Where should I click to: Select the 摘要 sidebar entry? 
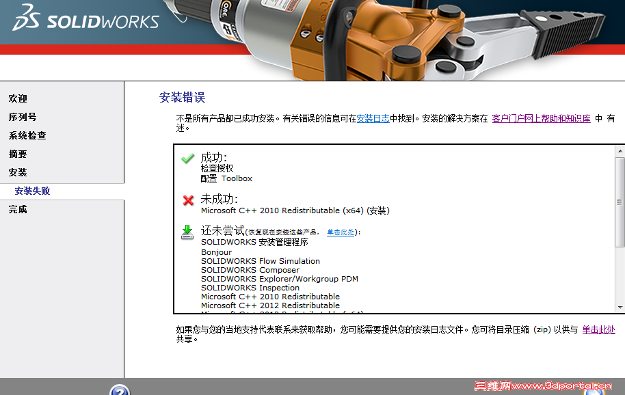(x=16, y=154)
